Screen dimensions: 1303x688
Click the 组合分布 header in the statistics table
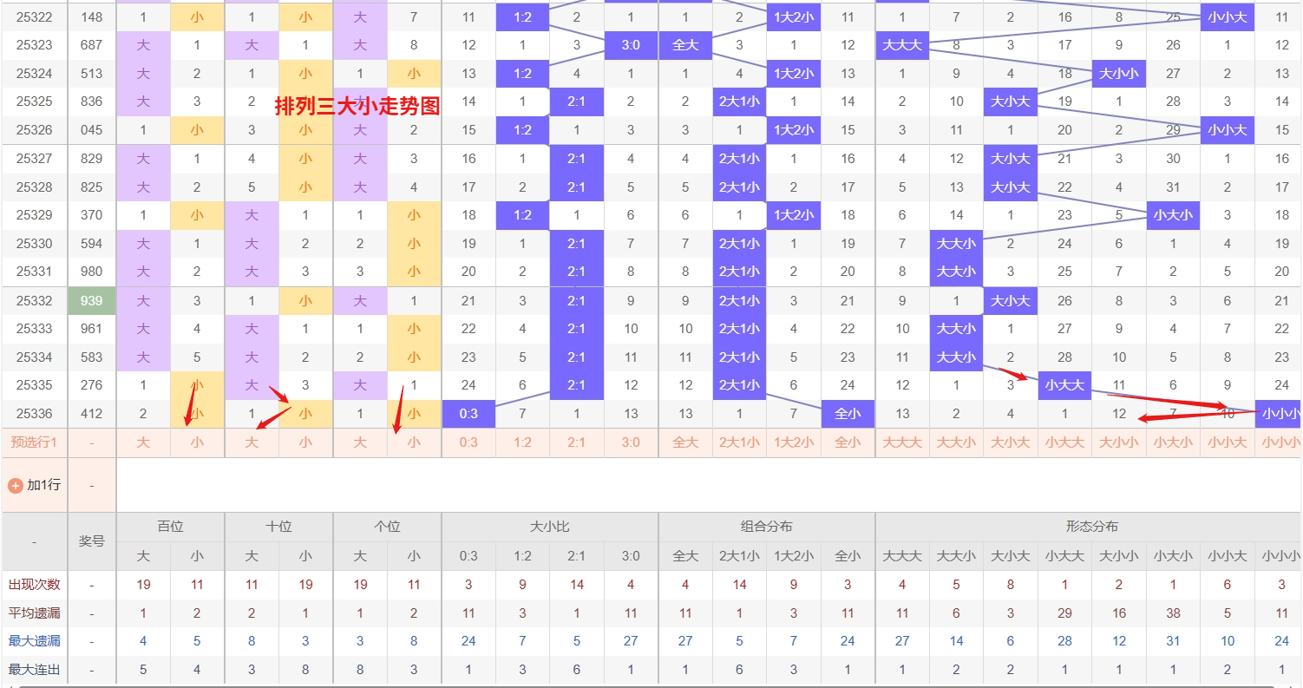point(766,527)
